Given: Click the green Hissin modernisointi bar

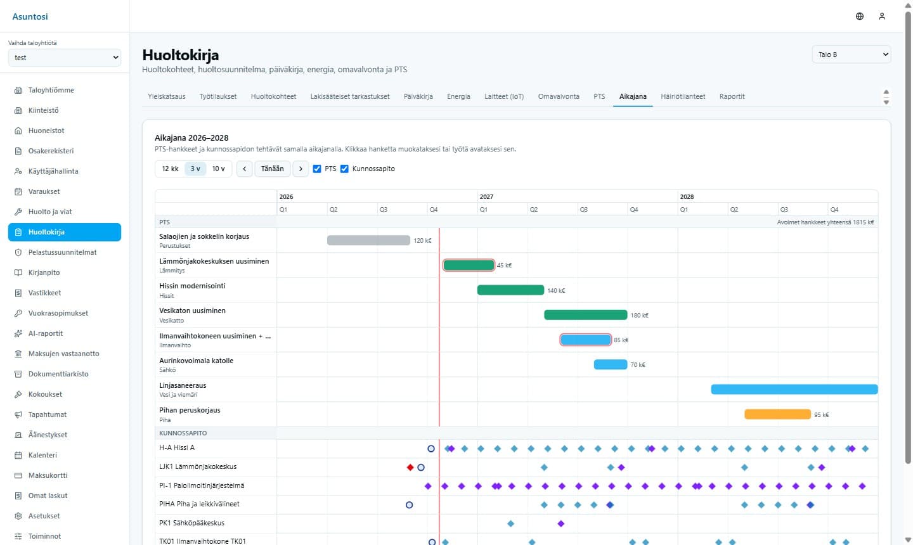Looking at the screenshot, I should [510, 290].
